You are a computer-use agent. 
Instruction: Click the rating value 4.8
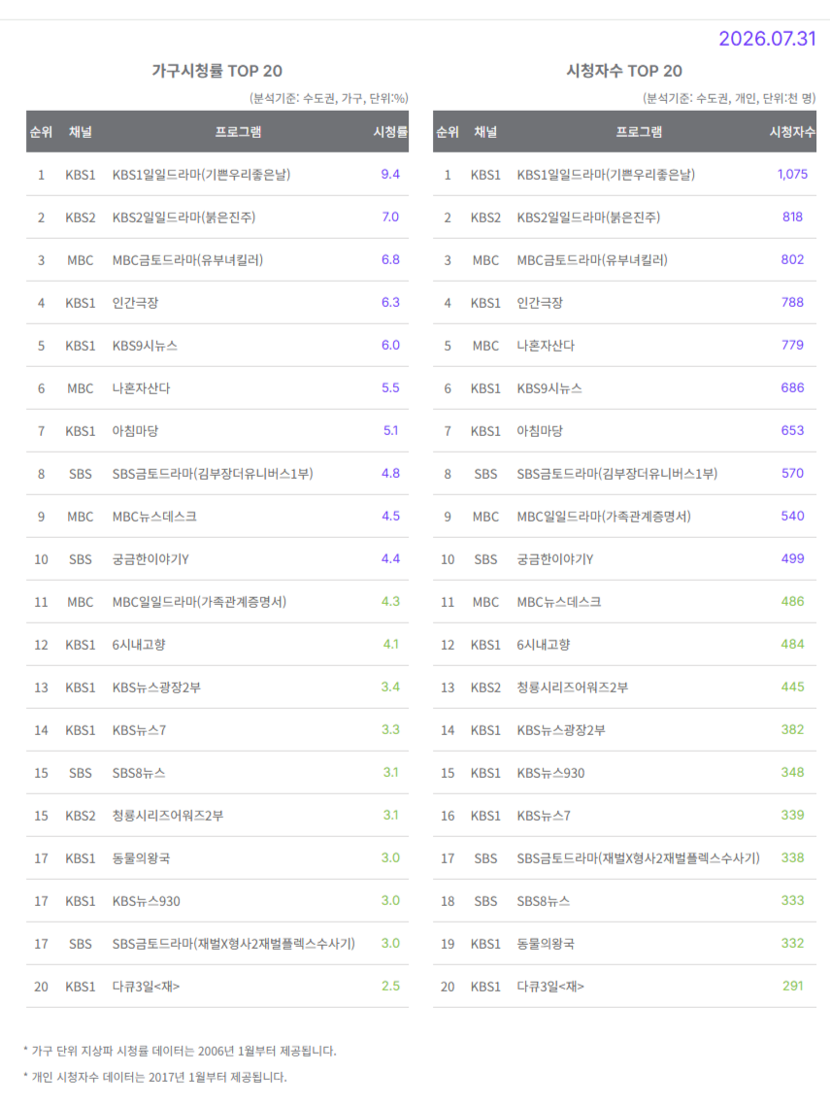click(x=390, y=473)
